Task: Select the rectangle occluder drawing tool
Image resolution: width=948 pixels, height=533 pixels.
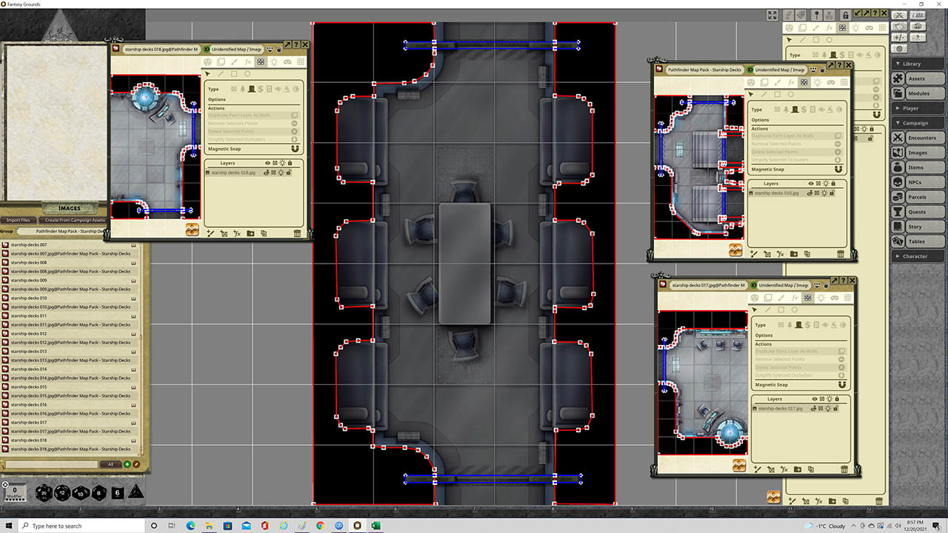Action: [x=234, y=74]
